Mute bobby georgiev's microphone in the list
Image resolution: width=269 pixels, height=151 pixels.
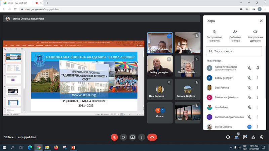click(x=249, y=78)
